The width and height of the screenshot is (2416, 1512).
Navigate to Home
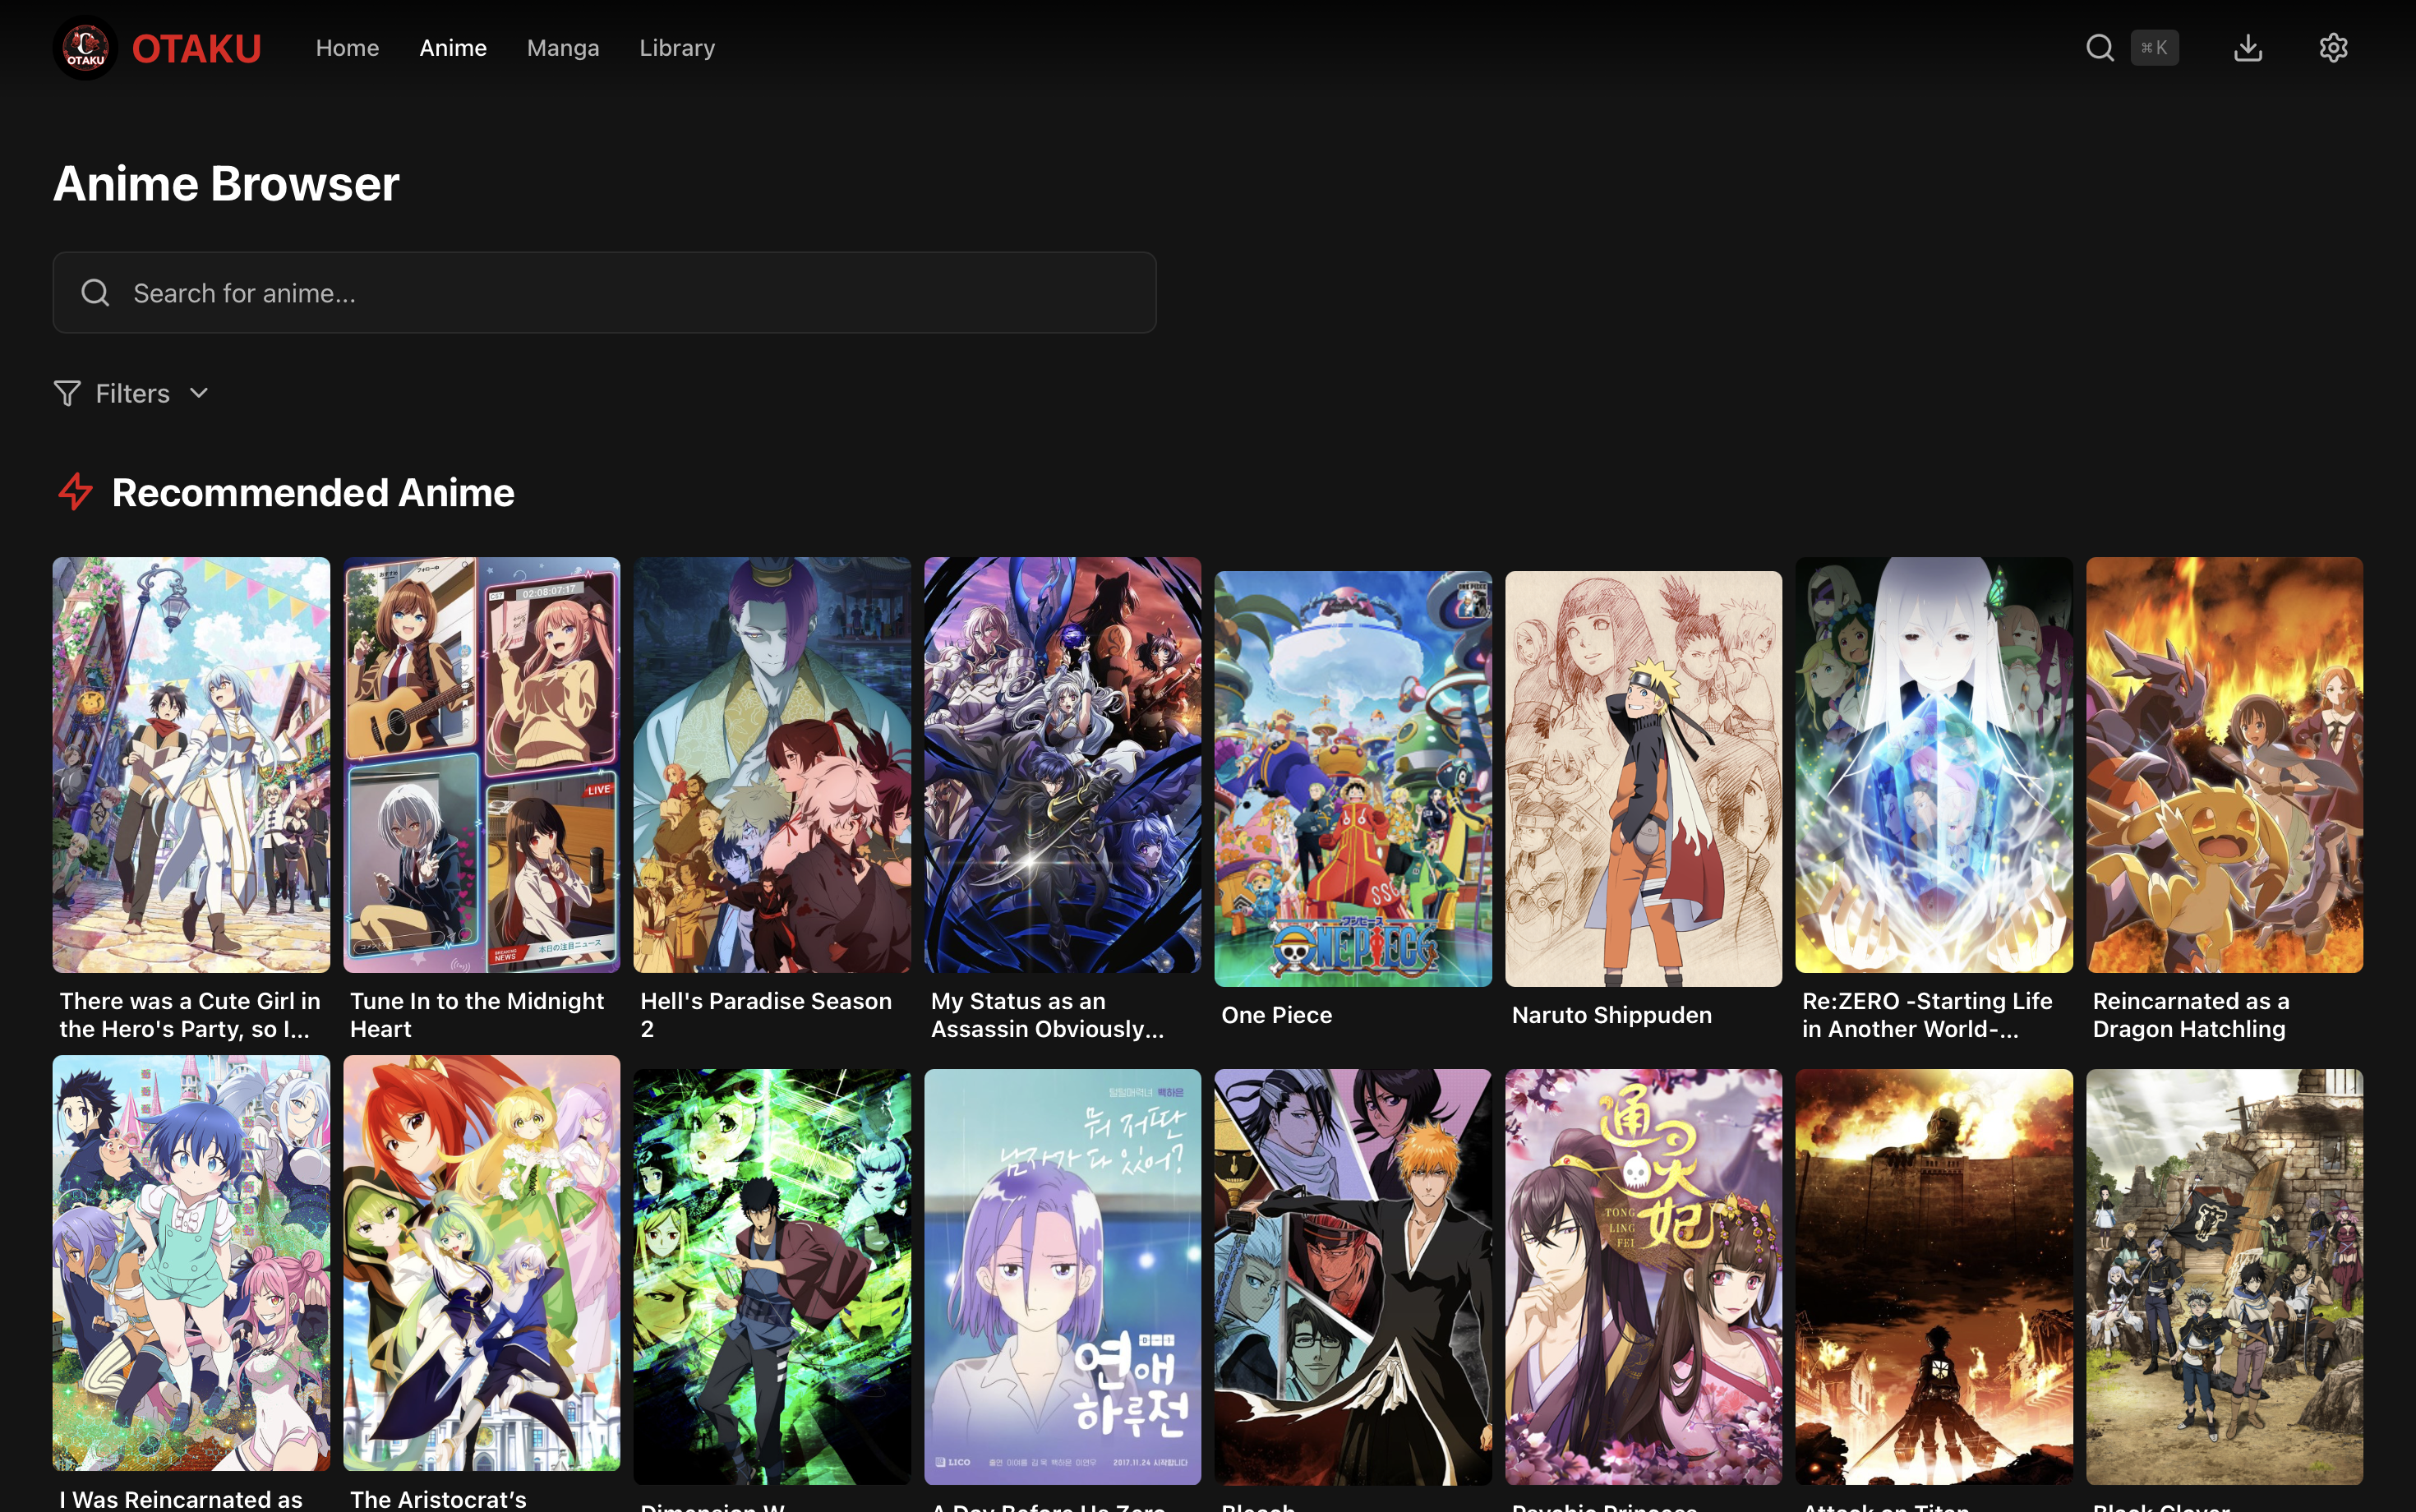(347, 47)
